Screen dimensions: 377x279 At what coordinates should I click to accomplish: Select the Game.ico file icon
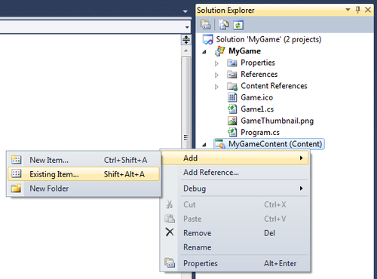pyautogui.click(x=232, y=97)
